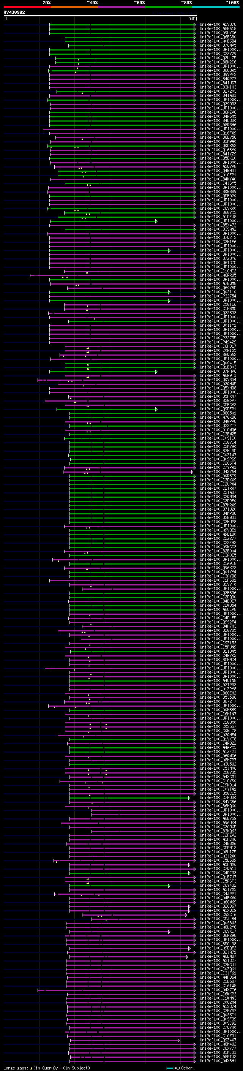Select hit UniRef100_P32754
This screenshot has height=1071, width=243.
coord(218,296)
